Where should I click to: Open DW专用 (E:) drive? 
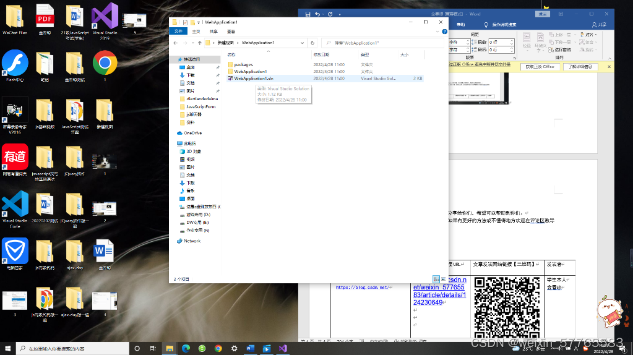pyautogui.click(x=194, y=222)
